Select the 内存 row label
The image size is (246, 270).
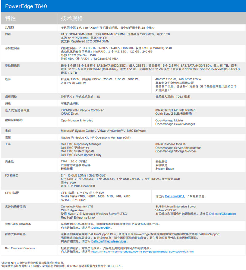[x=8, y=34]
